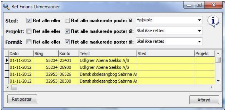Uncheck Projekt 'Ret alle markerede poster til' checkbox
Screen dimensions: 226x112
[x=67, y=31]
